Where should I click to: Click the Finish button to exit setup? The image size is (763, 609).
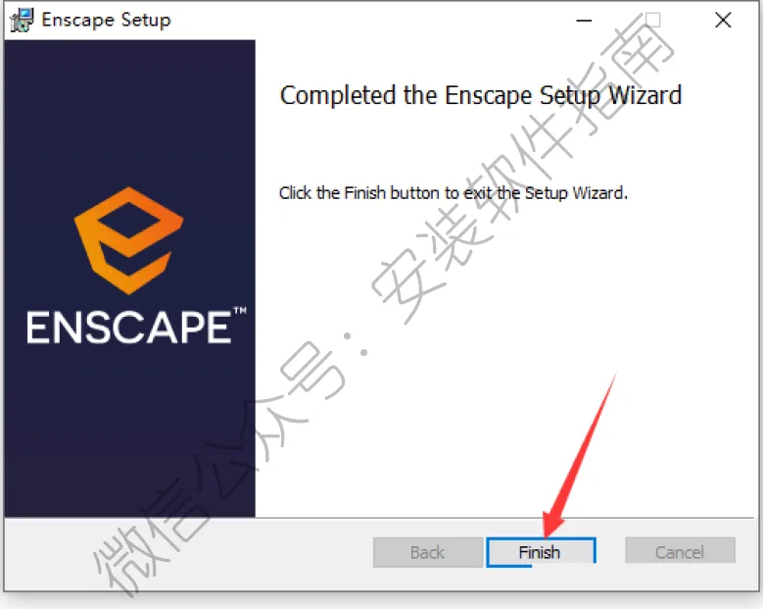541,552
